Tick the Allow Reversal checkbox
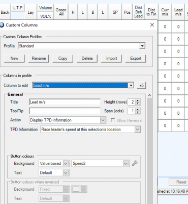The width and height of the screenshot is (188, 204). pyautogui.click(x=112, y=120)
